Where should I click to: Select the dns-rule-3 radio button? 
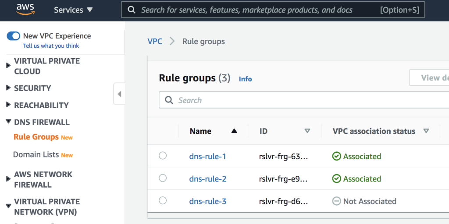pyautogui.click(x=163, y=200)
